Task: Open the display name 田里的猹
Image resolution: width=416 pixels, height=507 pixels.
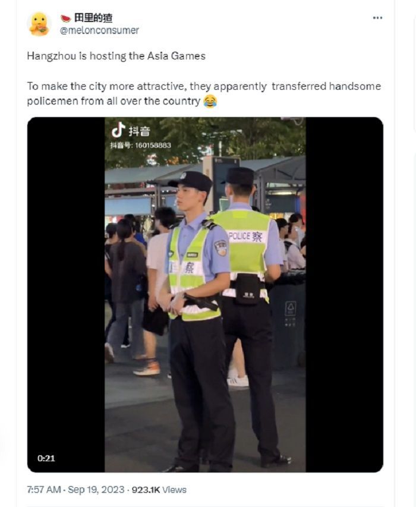Action: click(x=93, y=18)
